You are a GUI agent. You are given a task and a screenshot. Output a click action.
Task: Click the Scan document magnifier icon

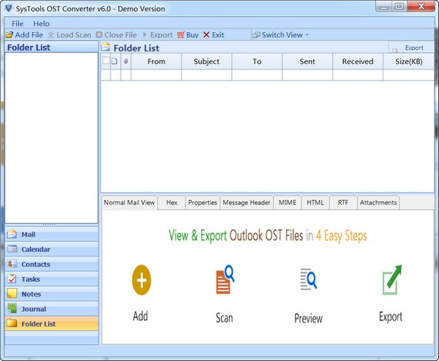tap(225, 279)
